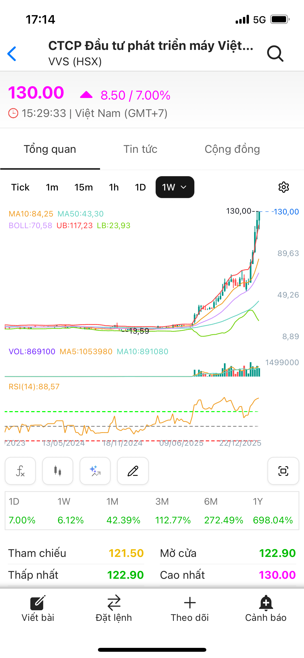Tap the AI sparkle analysis icon

[95, 471]
